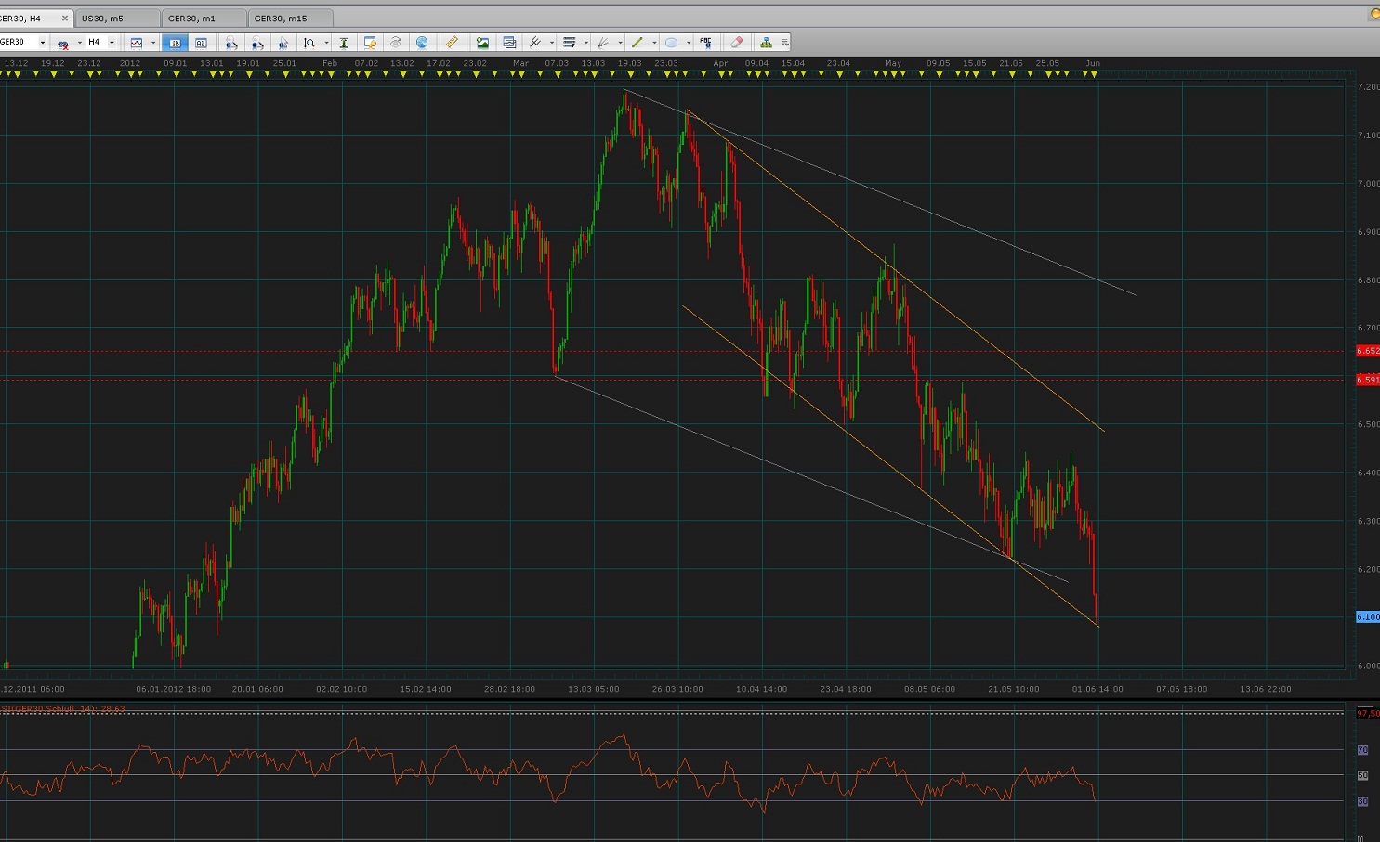Image resolution: width=1380 pixels, height=842 pixels.
Task: Expand the chart link icon dropdown arrow
Action: (x=80, y=43)
